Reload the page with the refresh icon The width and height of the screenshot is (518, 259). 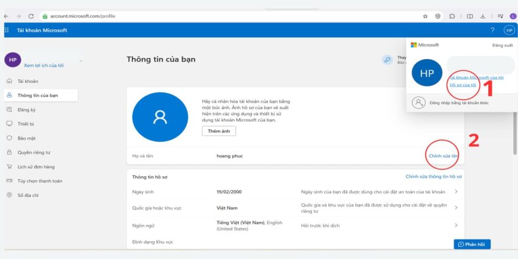tap(31, 16)
